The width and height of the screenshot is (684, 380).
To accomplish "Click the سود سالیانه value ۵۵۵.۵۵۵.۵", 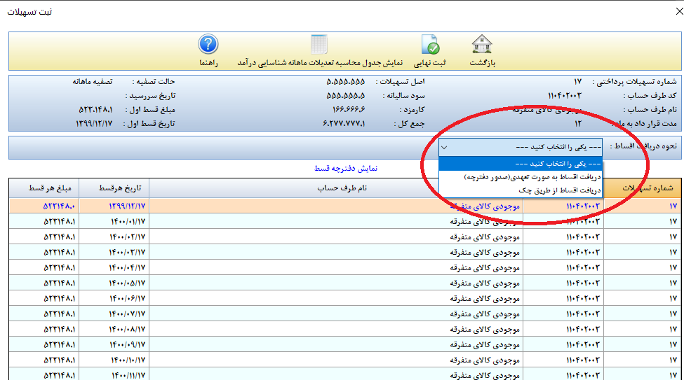I will tap(345, 96).
